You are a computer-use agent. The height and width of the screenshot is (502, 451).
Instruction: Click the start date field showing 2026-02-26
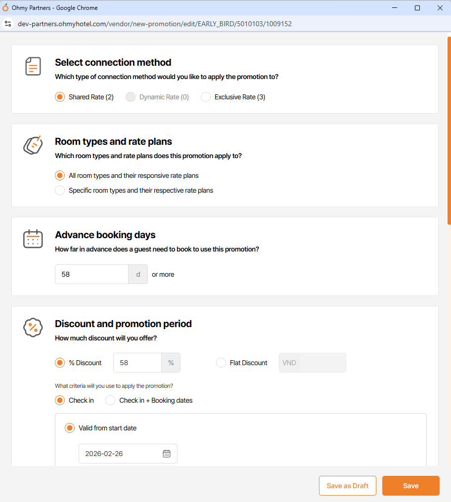pyautogui.click(x=121, y=454)
